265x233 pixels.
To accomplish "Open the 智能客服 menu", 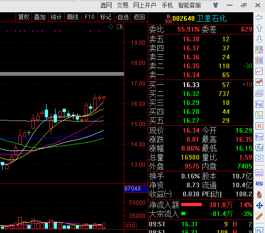I will [190, 5].
